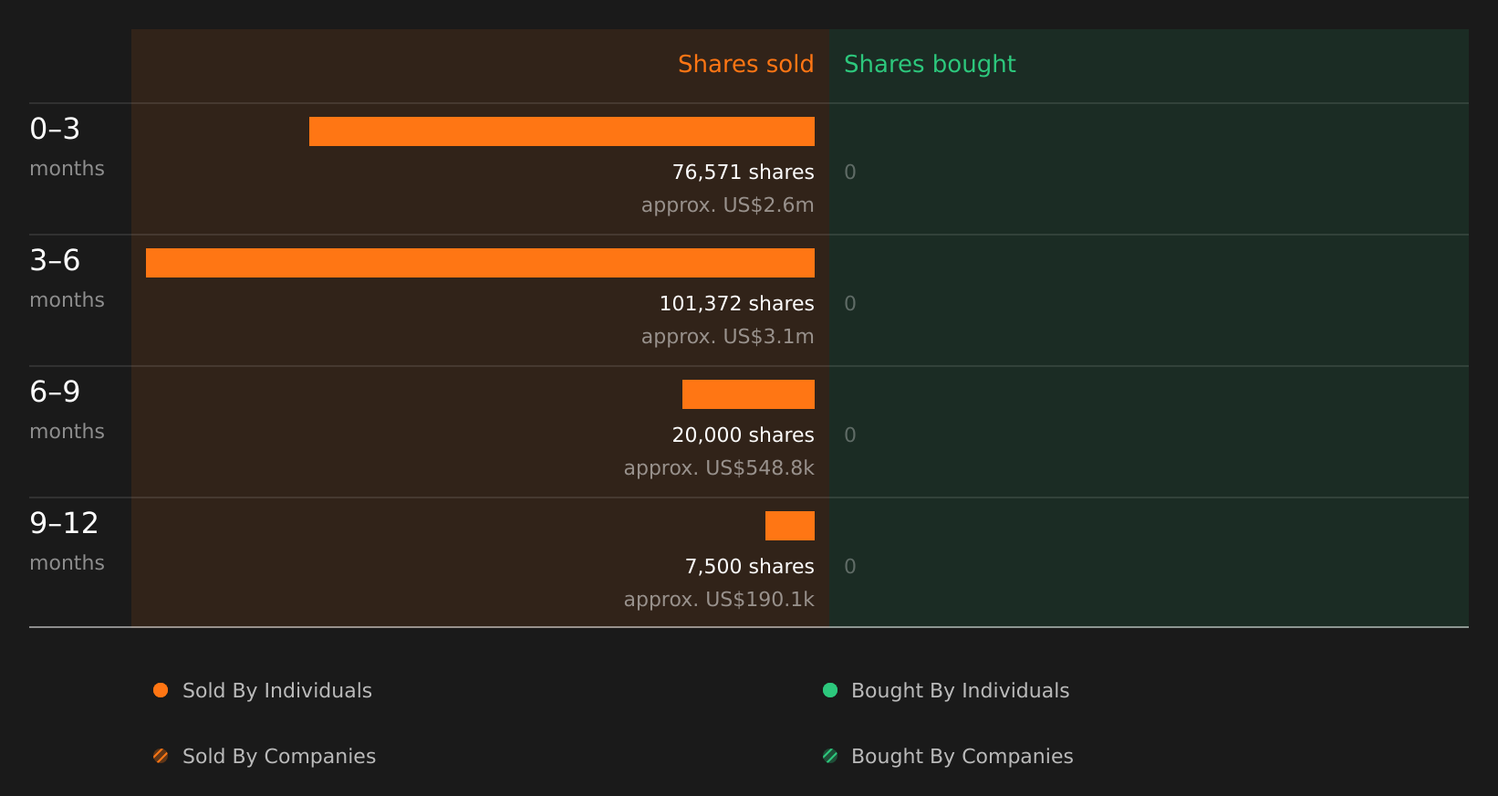The width and height of the screenshot is (1498, 796).
Task: Click the 3–6 months orange sold bar
Action: 480,263
